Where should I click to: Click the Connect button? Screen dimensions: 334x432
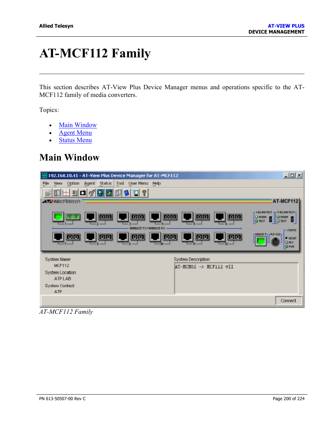(x=288, y=300)
